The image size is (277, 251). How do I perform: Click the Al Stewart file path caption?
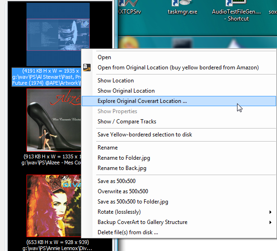[x=46, y=80]
